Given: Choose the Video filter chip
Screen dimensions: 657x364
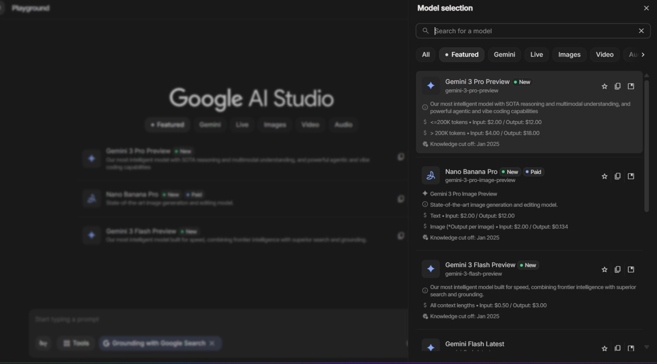Looking at the screenshot, I should click(x=604, y=55).
